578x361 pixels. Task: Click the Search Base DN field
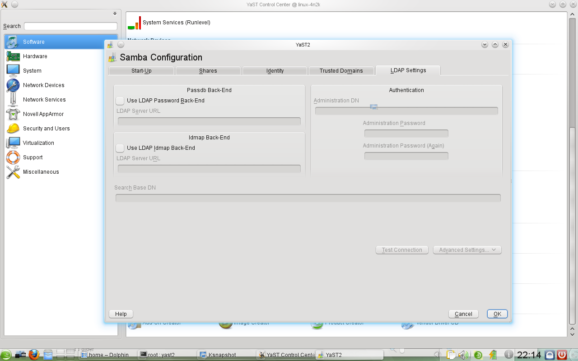(x=308, y=198)
